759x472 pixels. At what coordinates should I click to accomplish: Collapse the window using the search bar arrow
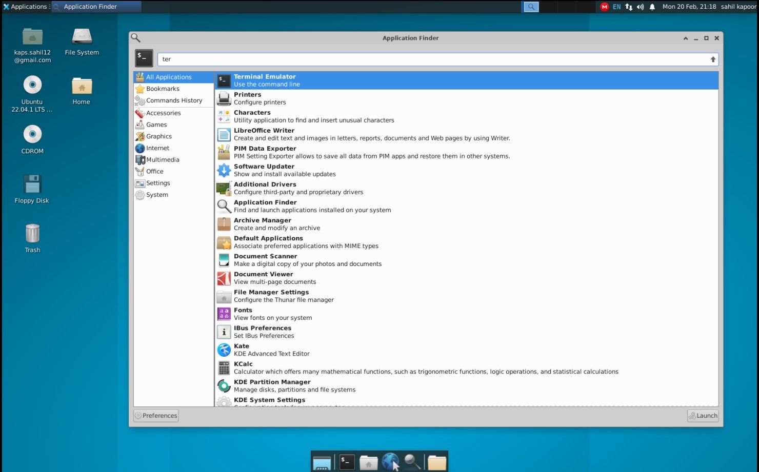pyautogui.click(x=713, y=59)
